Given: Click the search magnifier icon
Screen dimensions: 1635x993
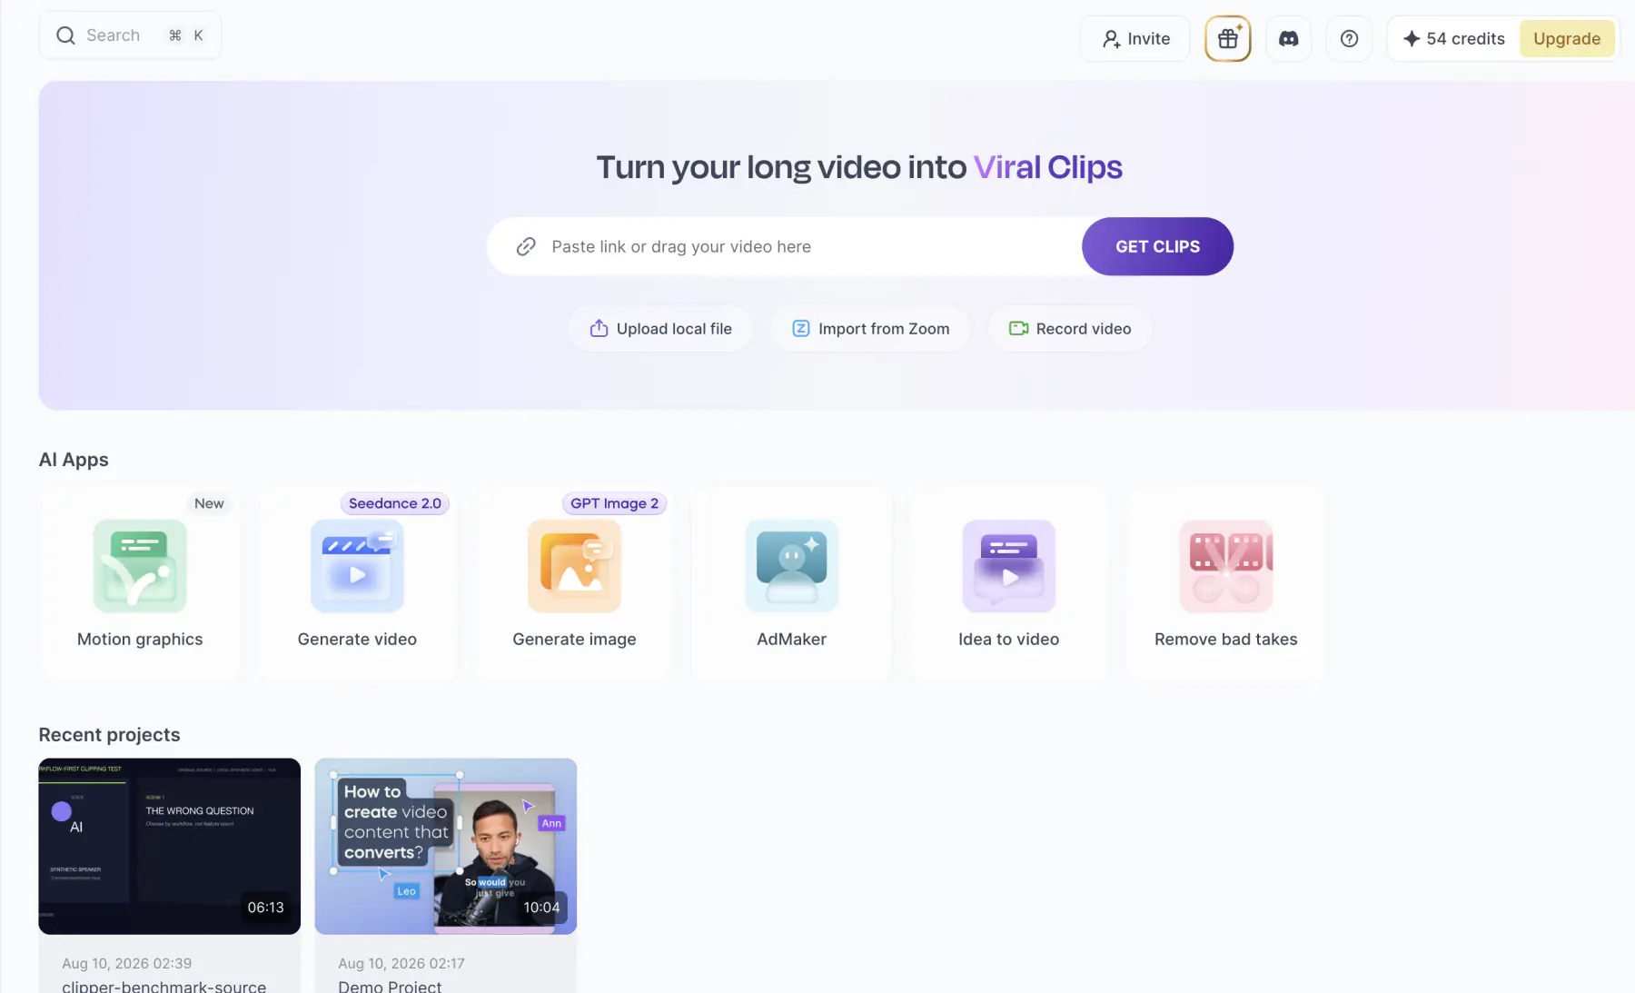Looking at the screenshot, I should [x=65, y=35].
